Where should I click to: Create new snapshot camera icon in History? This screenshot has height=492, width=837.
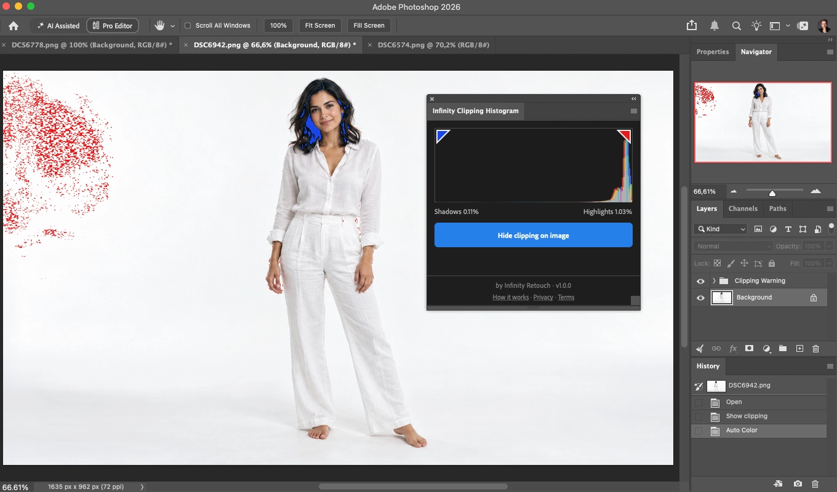798,484
